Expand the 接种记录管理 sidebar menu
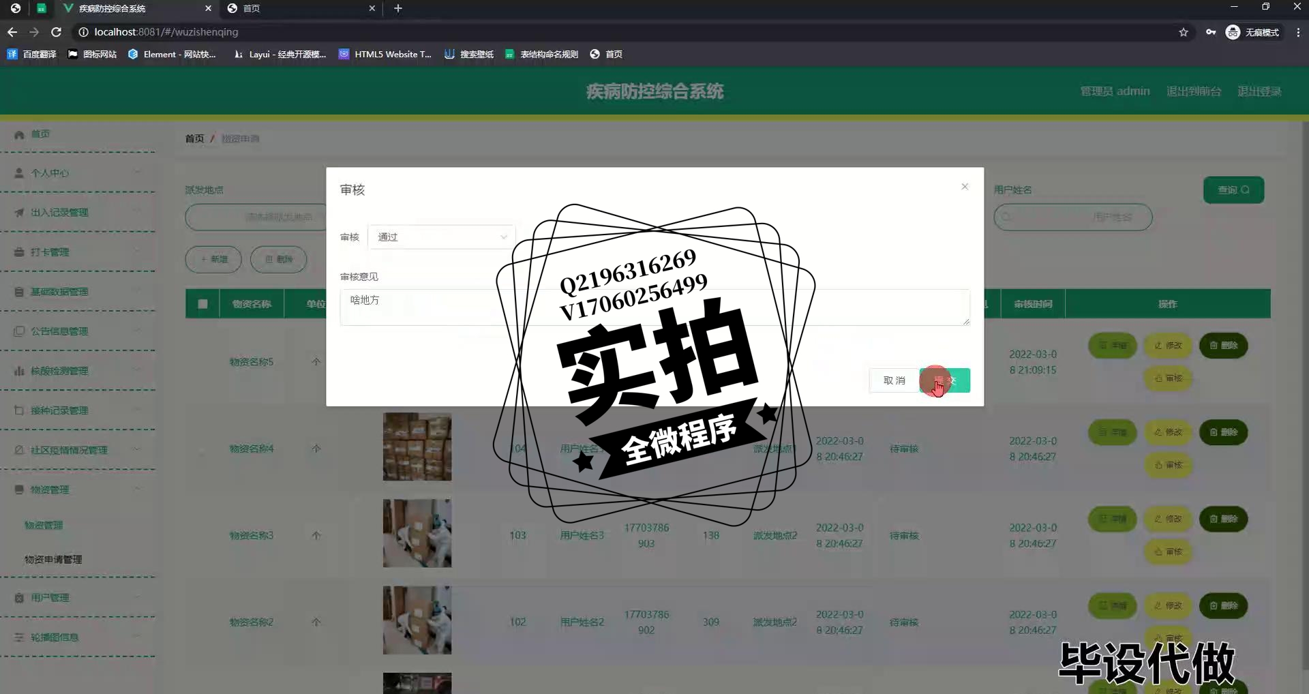 [x=78, y=410]
